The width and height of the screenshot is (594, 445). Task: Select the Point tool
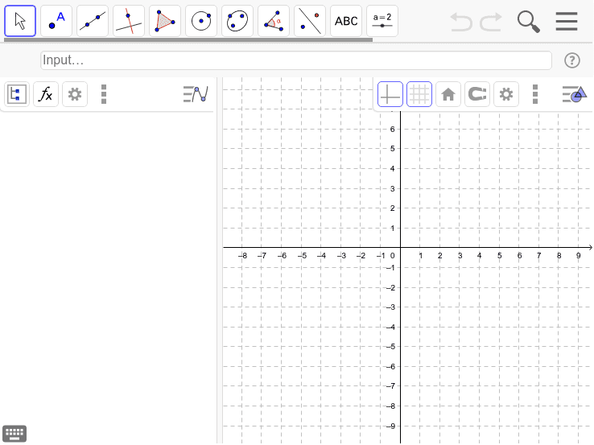pyautogui.click(x=56, y=21)
